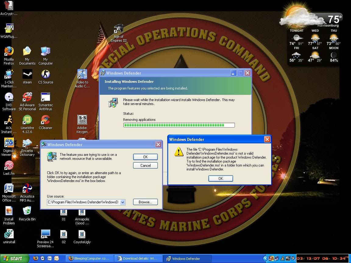This screenshot has height=263, width=351.
Task: Open Adobe Keygen desktop icon
Action: click(82, 124)
